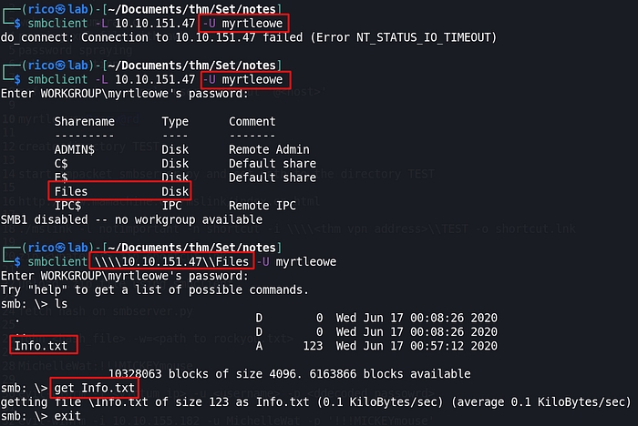Click the highlighted Files share name

pos(73,191)
